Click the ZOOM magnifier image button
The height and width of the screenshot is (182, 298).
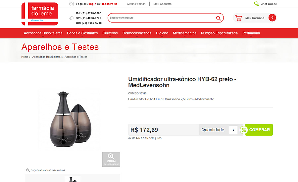coord(111,159)
